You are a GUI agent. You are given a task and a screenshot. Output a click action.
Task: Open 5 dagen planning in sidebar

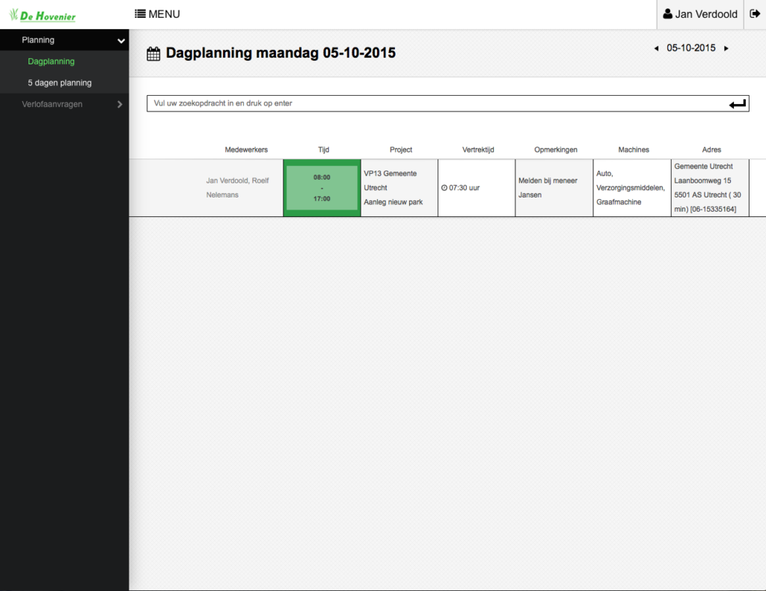[60, 83]
